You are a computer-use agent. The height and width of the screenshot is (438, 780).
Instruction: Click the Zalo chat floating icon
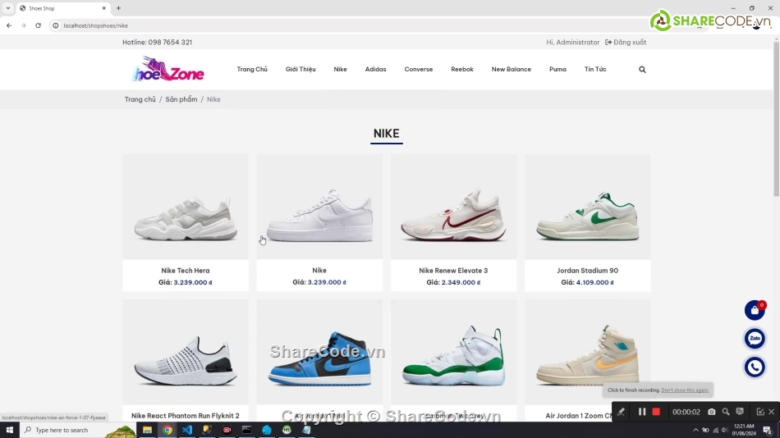click(x=754, y=339)
